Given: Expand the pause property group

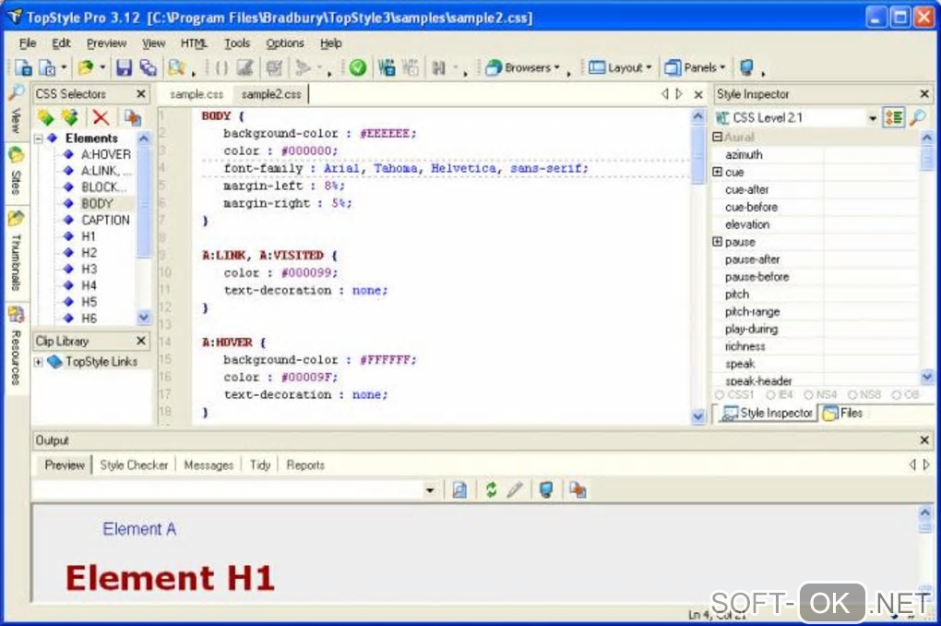Looking at the screenshot, I should tap(717, 242).
